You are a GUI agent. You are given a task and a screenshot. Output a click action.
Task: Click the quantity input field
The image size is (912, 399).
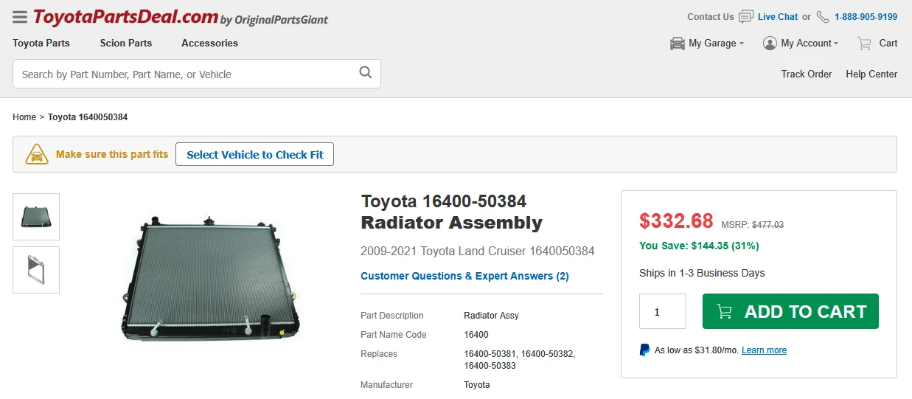(x=662, y=311)
